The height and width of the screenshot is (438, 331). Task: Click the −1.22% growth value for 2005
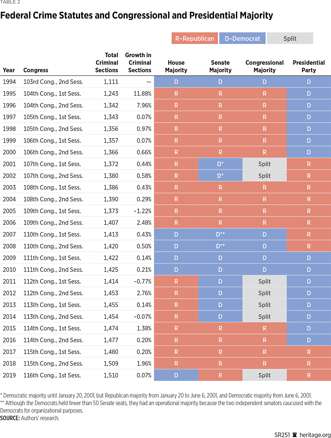click(x=143, y=211)
